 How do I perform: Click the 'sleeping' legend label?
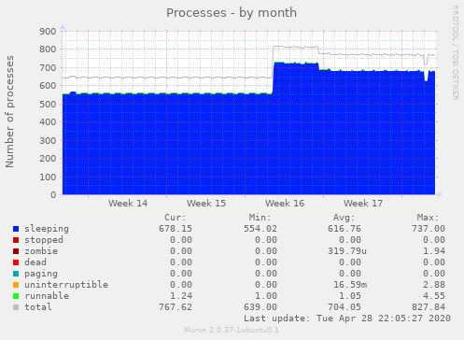47,229
